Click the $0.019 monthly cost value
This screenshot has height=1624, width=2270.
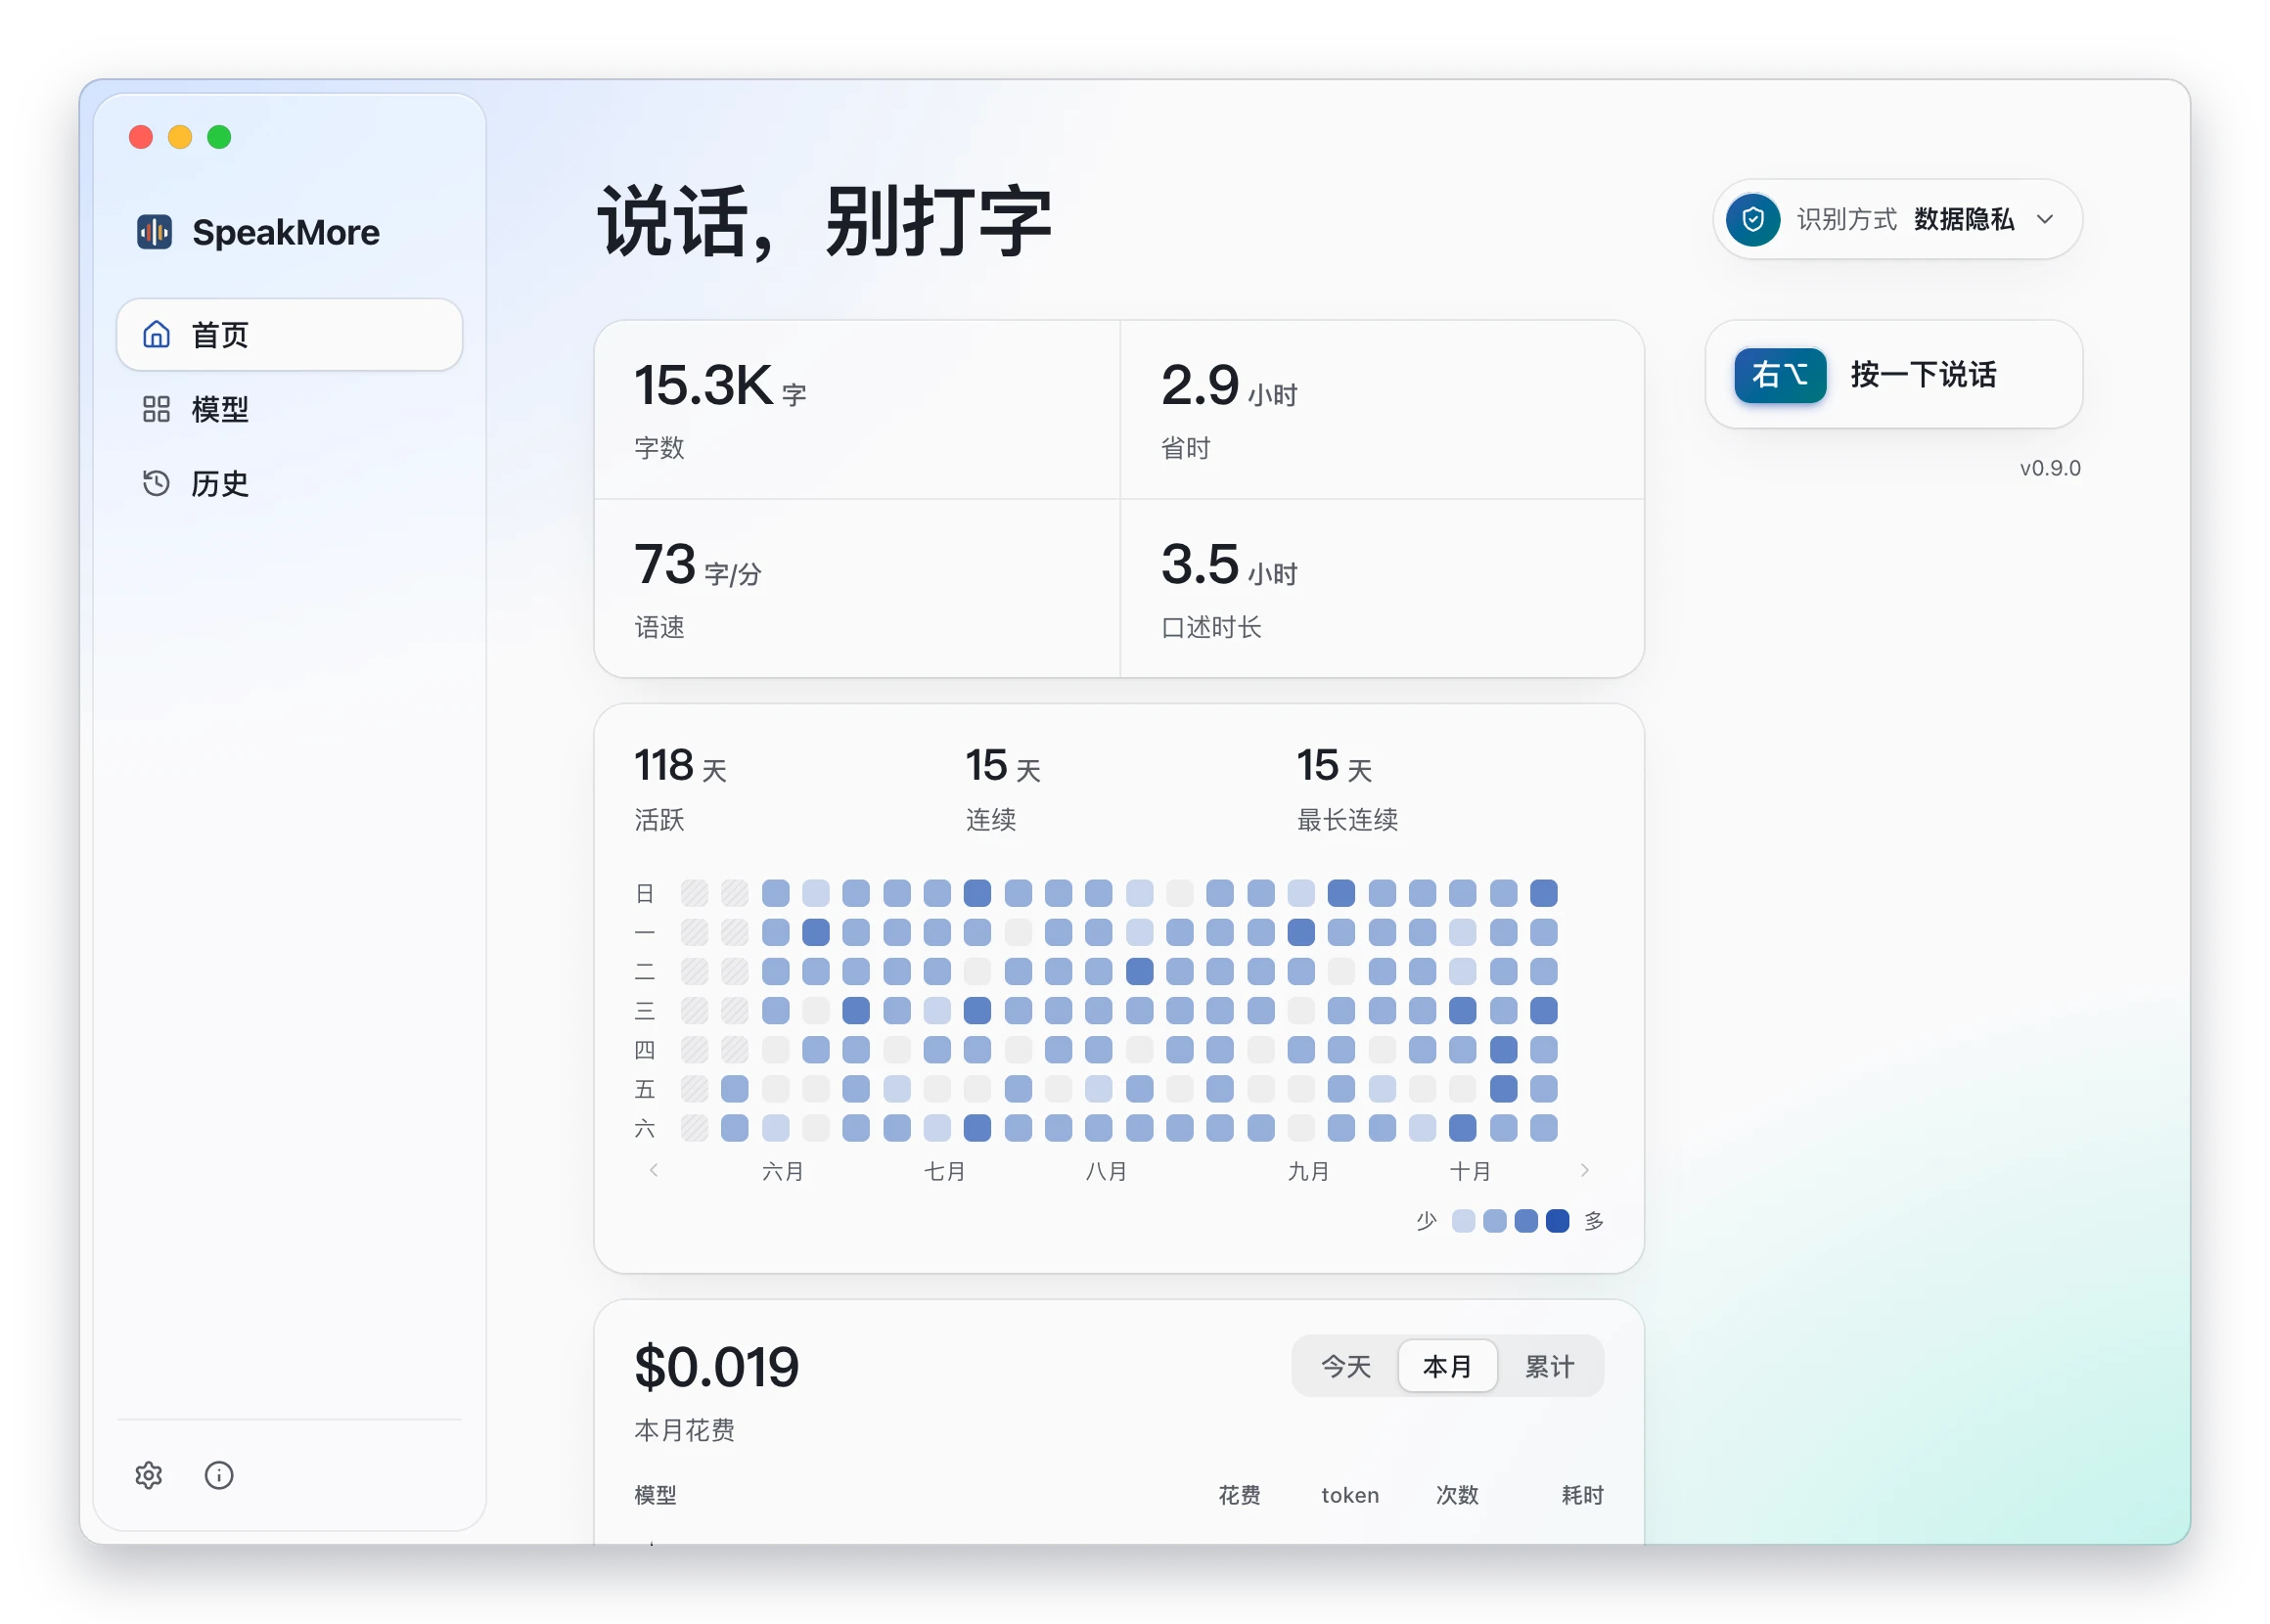[x=717, y=1367]
